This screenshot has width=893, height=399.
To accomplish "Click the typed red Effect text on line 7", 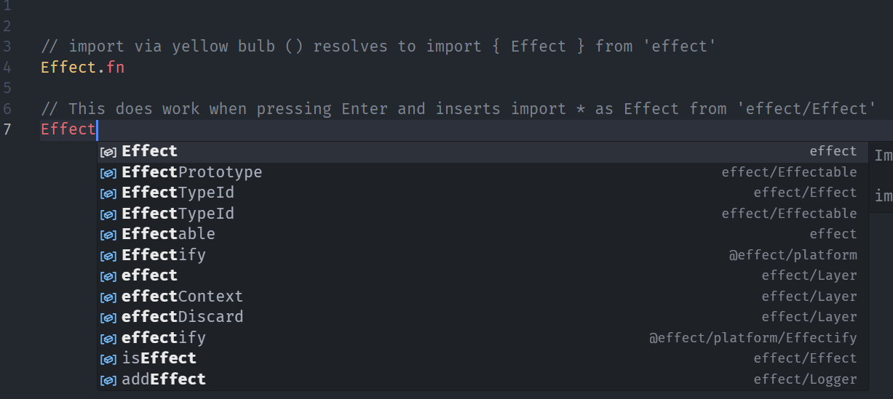I will click(68, 130).
